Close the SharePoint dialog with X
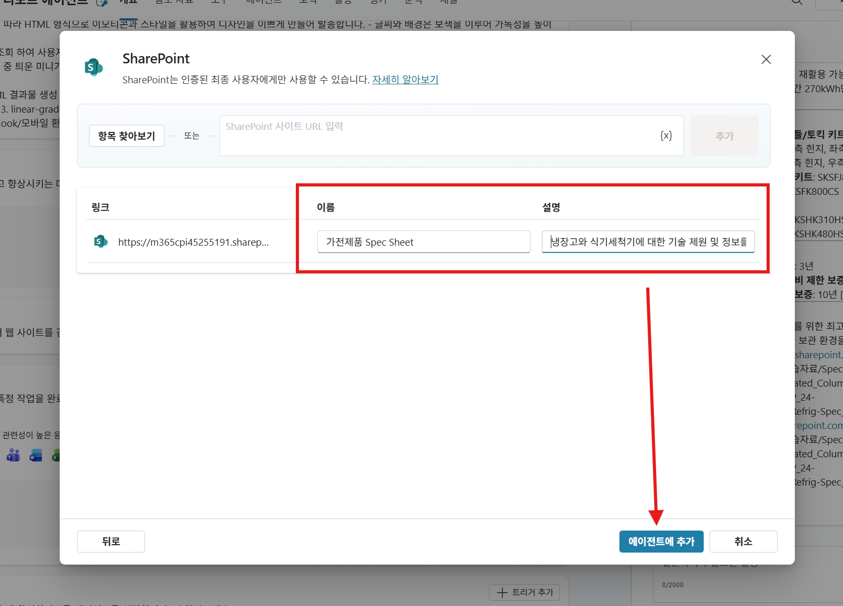Screen dimensions: 843x606 766,59
